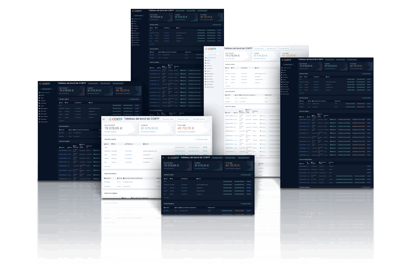Click Mon Profil icon in light sidebar
Viewport: 411px width, 267px height.
pos(205,76)
